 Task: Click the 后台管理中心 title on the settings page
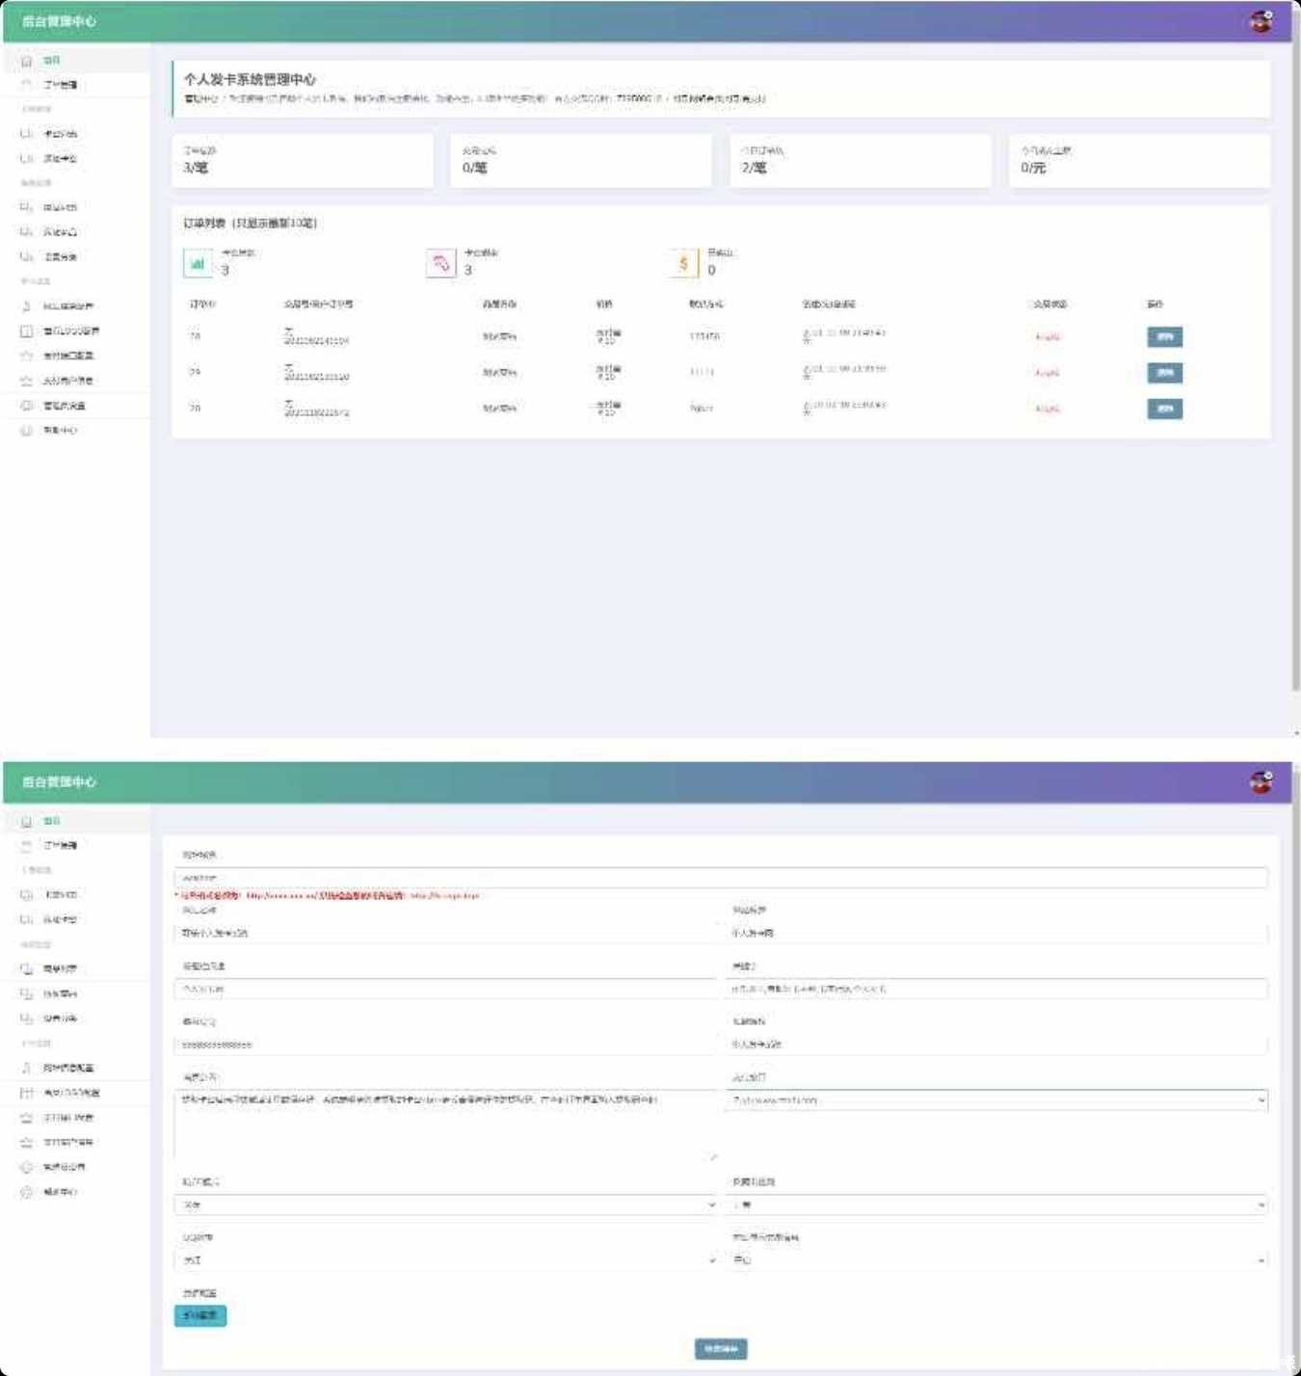59,781
